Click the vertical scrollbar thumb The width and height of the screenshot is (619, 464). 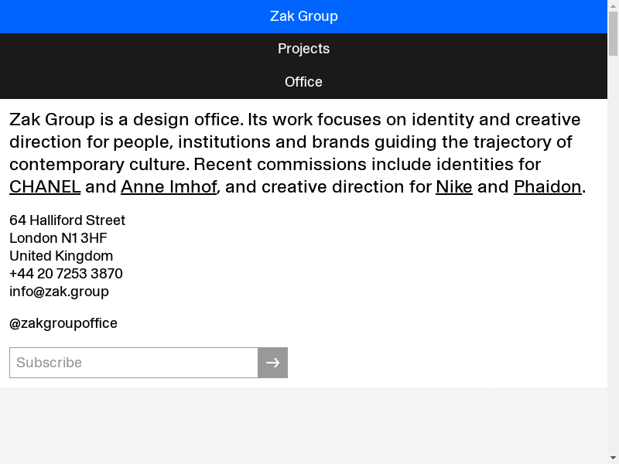coord(613,31)
